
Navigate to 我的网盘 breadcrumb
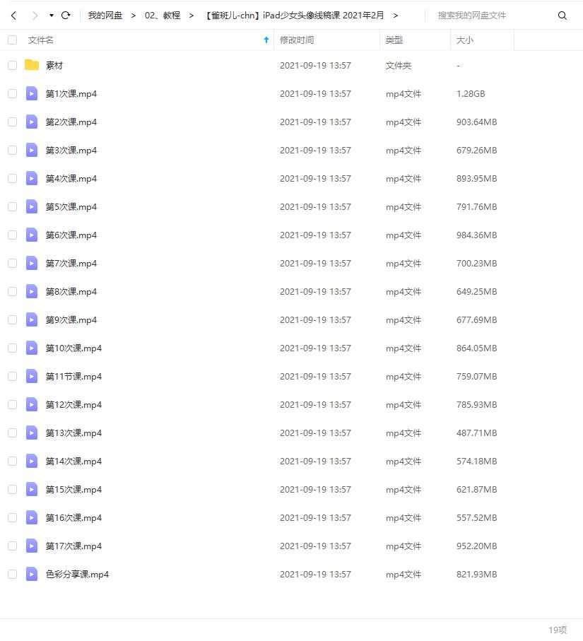(105, 16)
